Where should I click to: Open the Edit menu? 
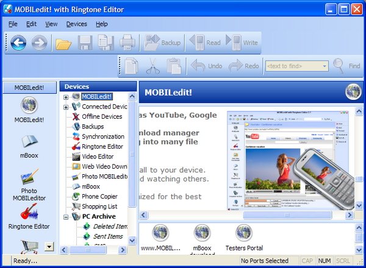click(31, 24)
